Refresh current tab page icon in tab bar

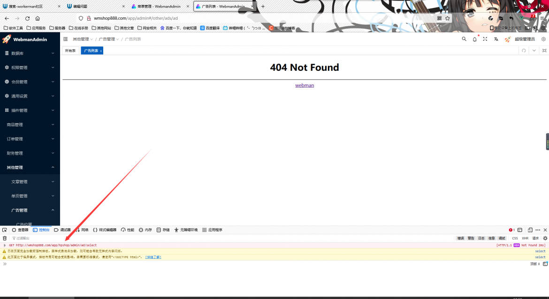524,51
